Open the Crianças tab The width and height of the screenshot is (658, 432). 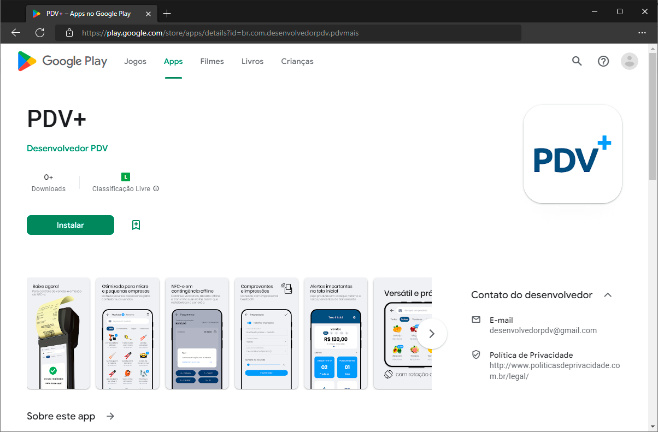(297, 61)
